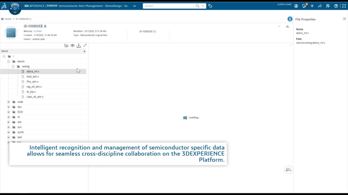The width and height of the screenshot is (348, 195).
Task: Click expand icon at preview top right
Action: (x=291, y=45)
